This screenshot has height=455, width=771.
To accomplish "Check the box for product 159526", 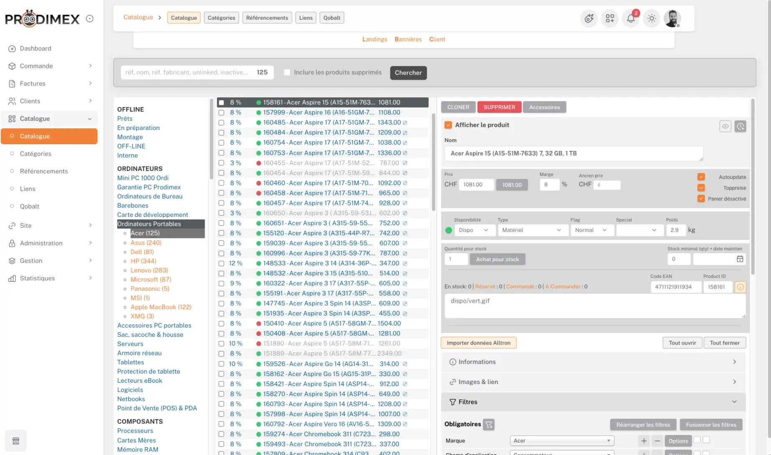I will pos(221,364).
